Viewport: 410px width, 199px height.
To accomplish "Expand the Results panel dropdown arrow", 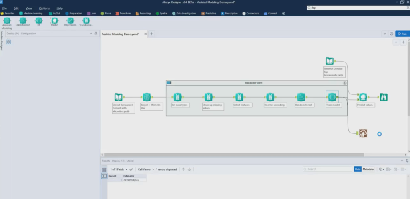I will coord(402,161).
